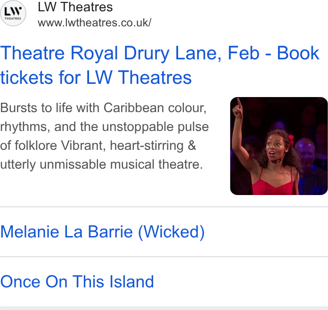Screen dimensions: 328x310
Task: Open the Once On This Island sitelink
Action: coord(77,282)
